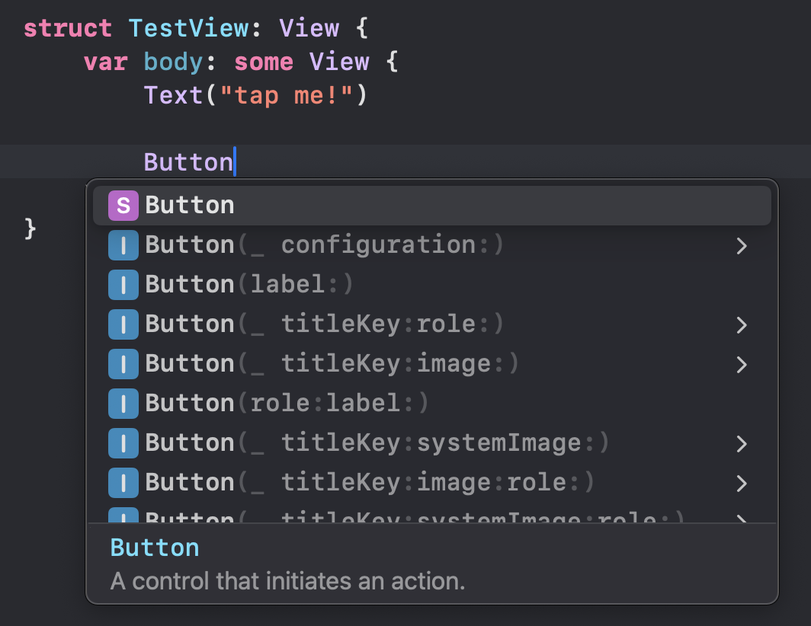Click the TestView struct name in code
The width and height of the screenshot is (811, 626).
189,28
